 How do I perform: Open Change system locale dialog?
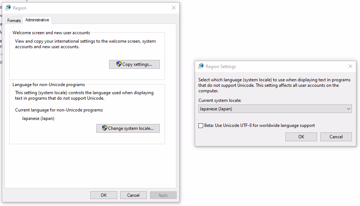click(x=128, y=128)
